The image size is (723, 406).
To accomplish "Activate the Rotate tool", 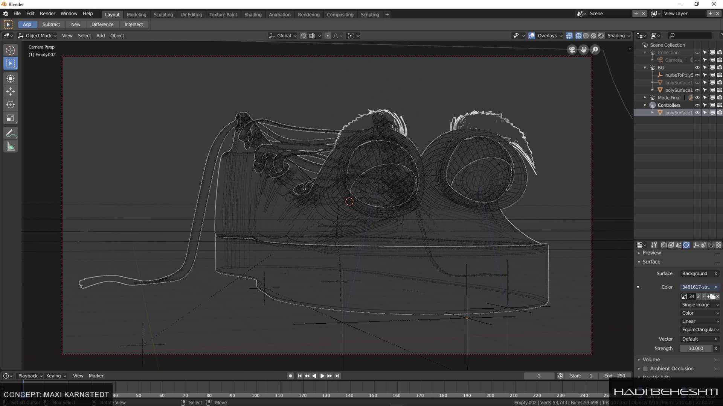I will (x=11, y=105).
